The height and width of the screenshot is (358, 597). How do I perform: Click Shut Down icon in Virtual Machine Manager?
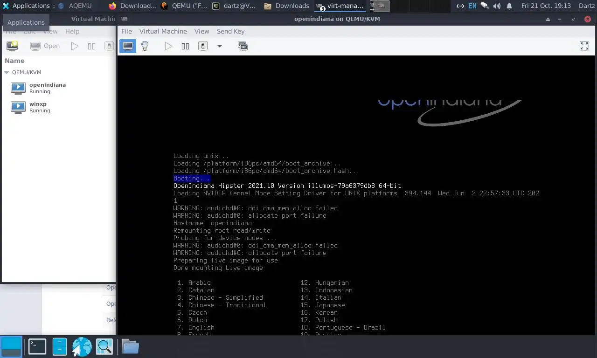point(109,46)
